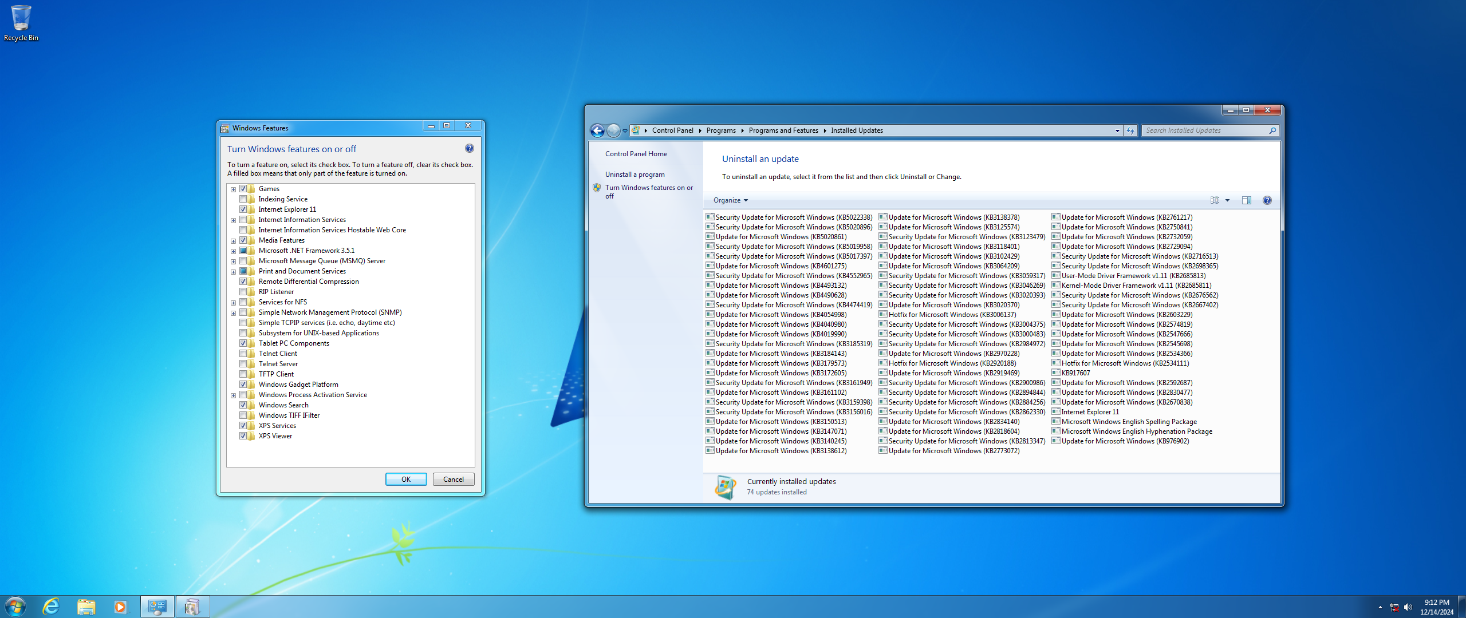
Task: Click the Games folder icon in features list
Action: click(x=251, y=189)
